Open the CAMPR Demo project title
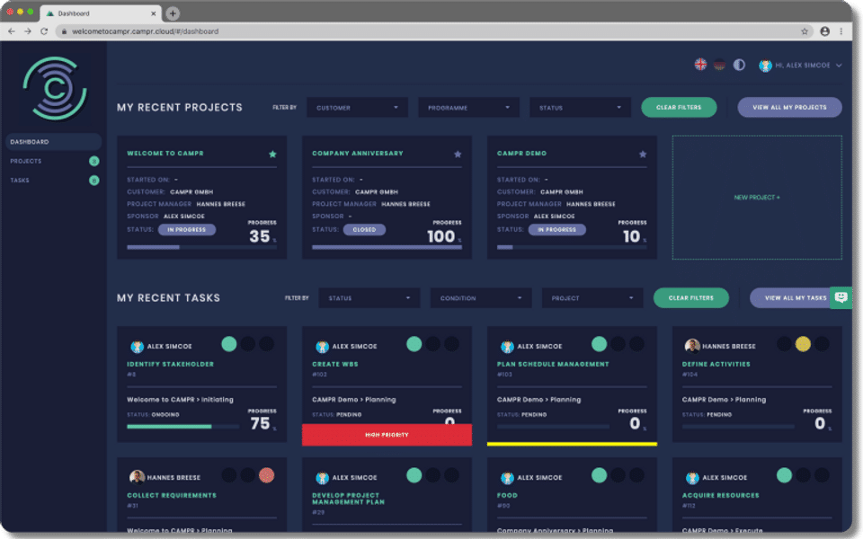Image resolution: width=863 pixels, height=539 pixels. (x=521, y=154)
